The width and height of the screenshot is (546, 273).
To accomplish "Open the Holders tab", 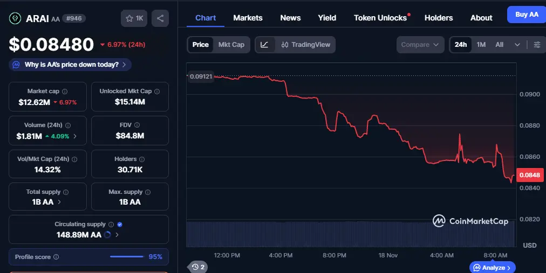I will 439,18.
